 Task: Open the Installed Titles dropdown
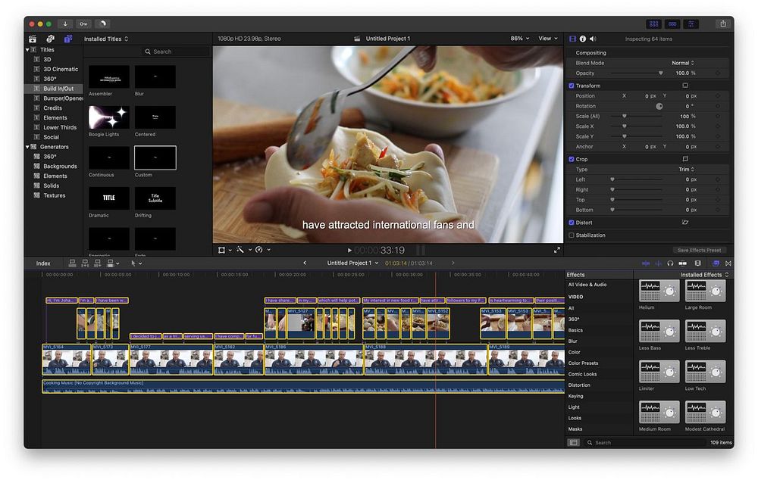(106, 39)
